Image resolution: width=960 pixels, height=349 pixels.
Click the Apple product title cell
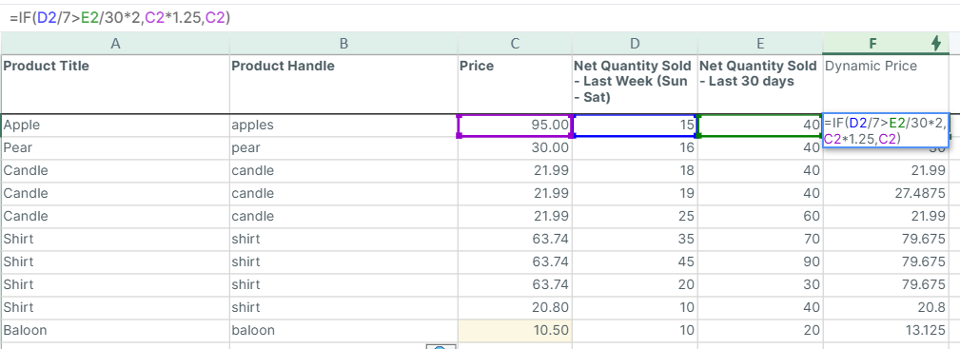pos(114,125)
